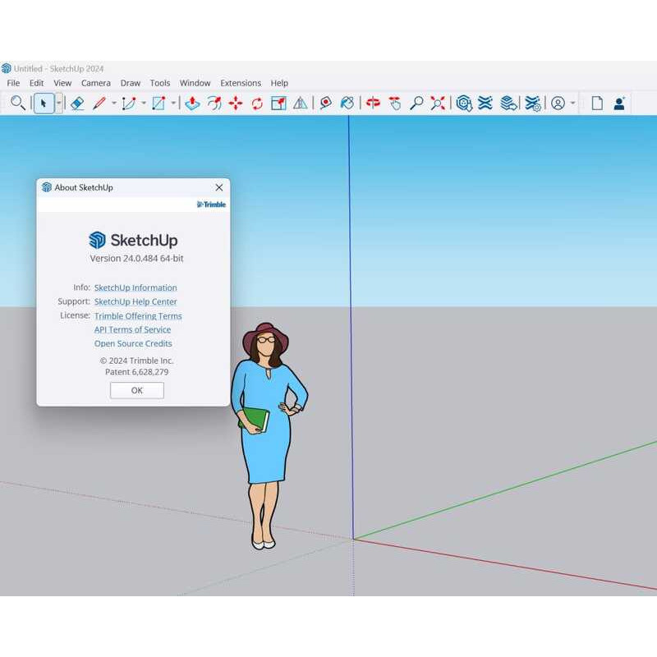Select the arrow Select tool
The width and height of the screenshot is (657, 657).
click(x=43, y=103)
